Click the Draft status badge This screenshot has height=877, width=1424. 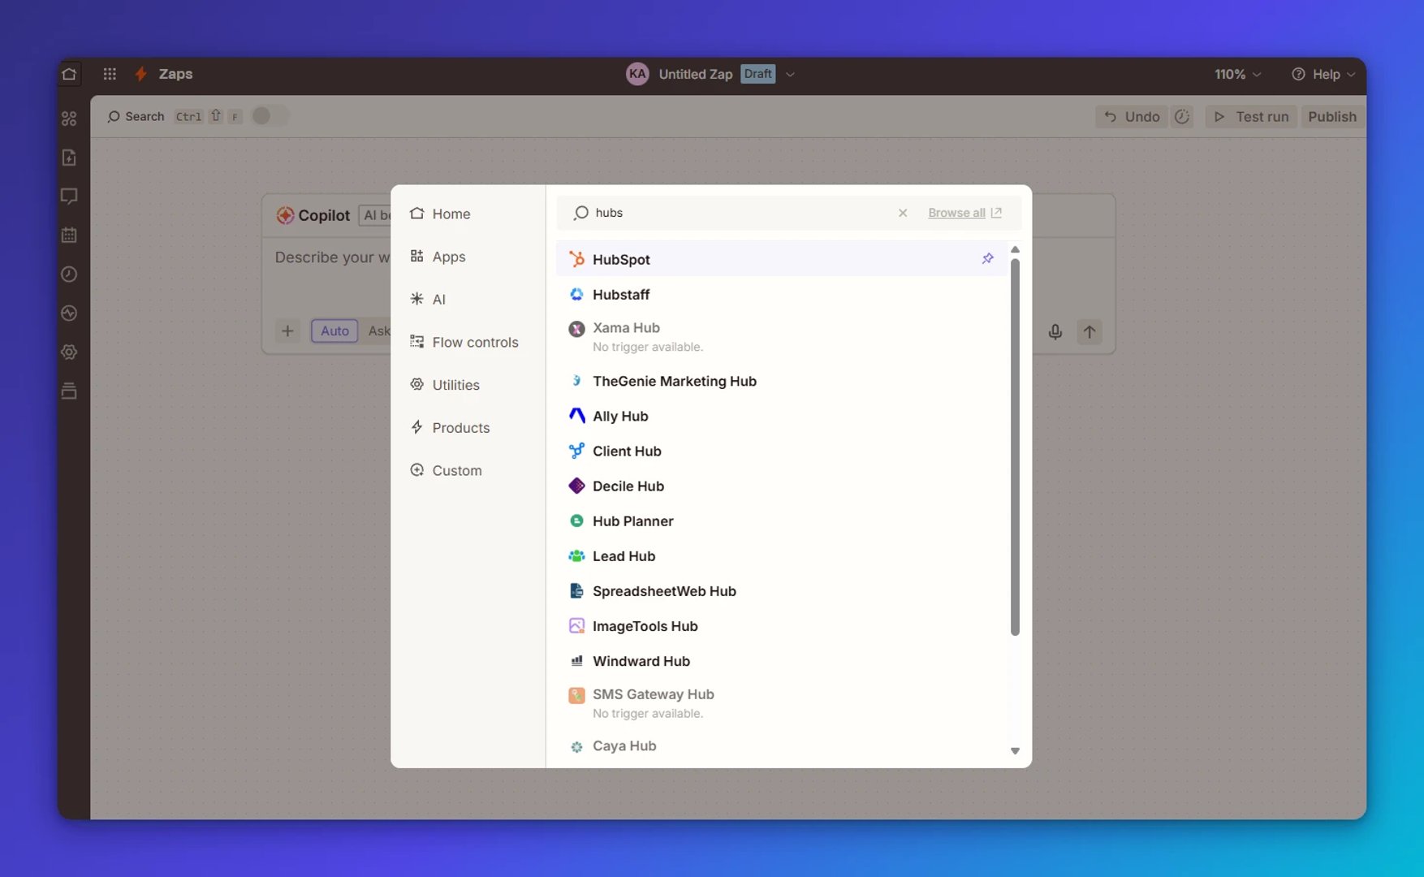(x=757, y=74)
